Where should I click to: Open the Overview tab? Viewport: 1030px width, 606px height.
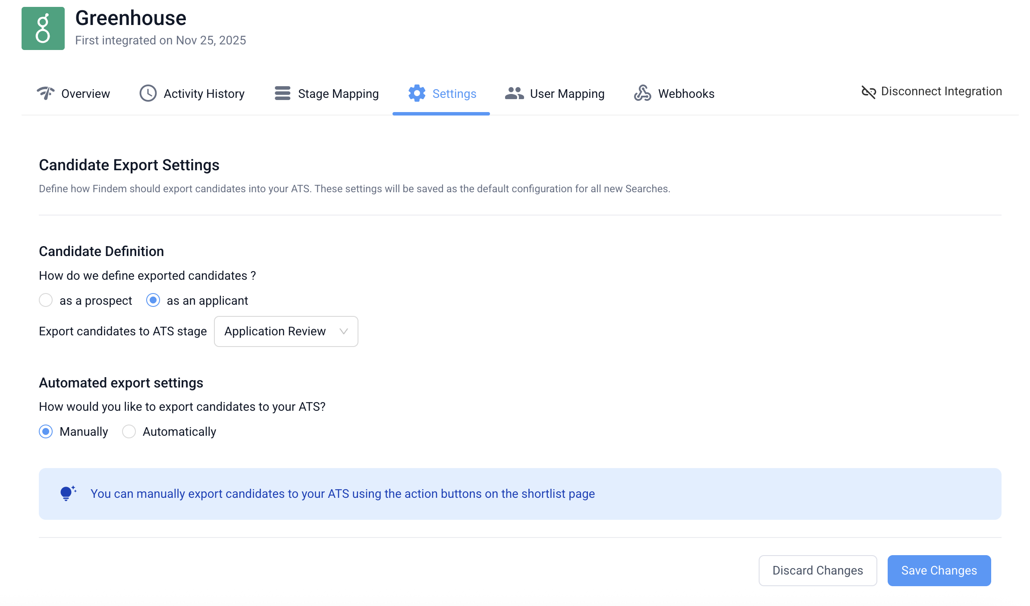tap(73, 94)
